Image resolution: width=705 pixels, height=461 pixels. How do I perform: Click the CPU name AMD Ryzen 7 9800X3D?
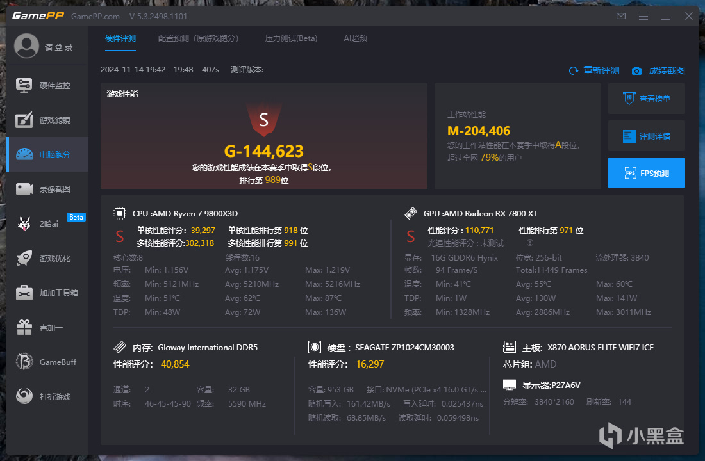pos(195,213)
